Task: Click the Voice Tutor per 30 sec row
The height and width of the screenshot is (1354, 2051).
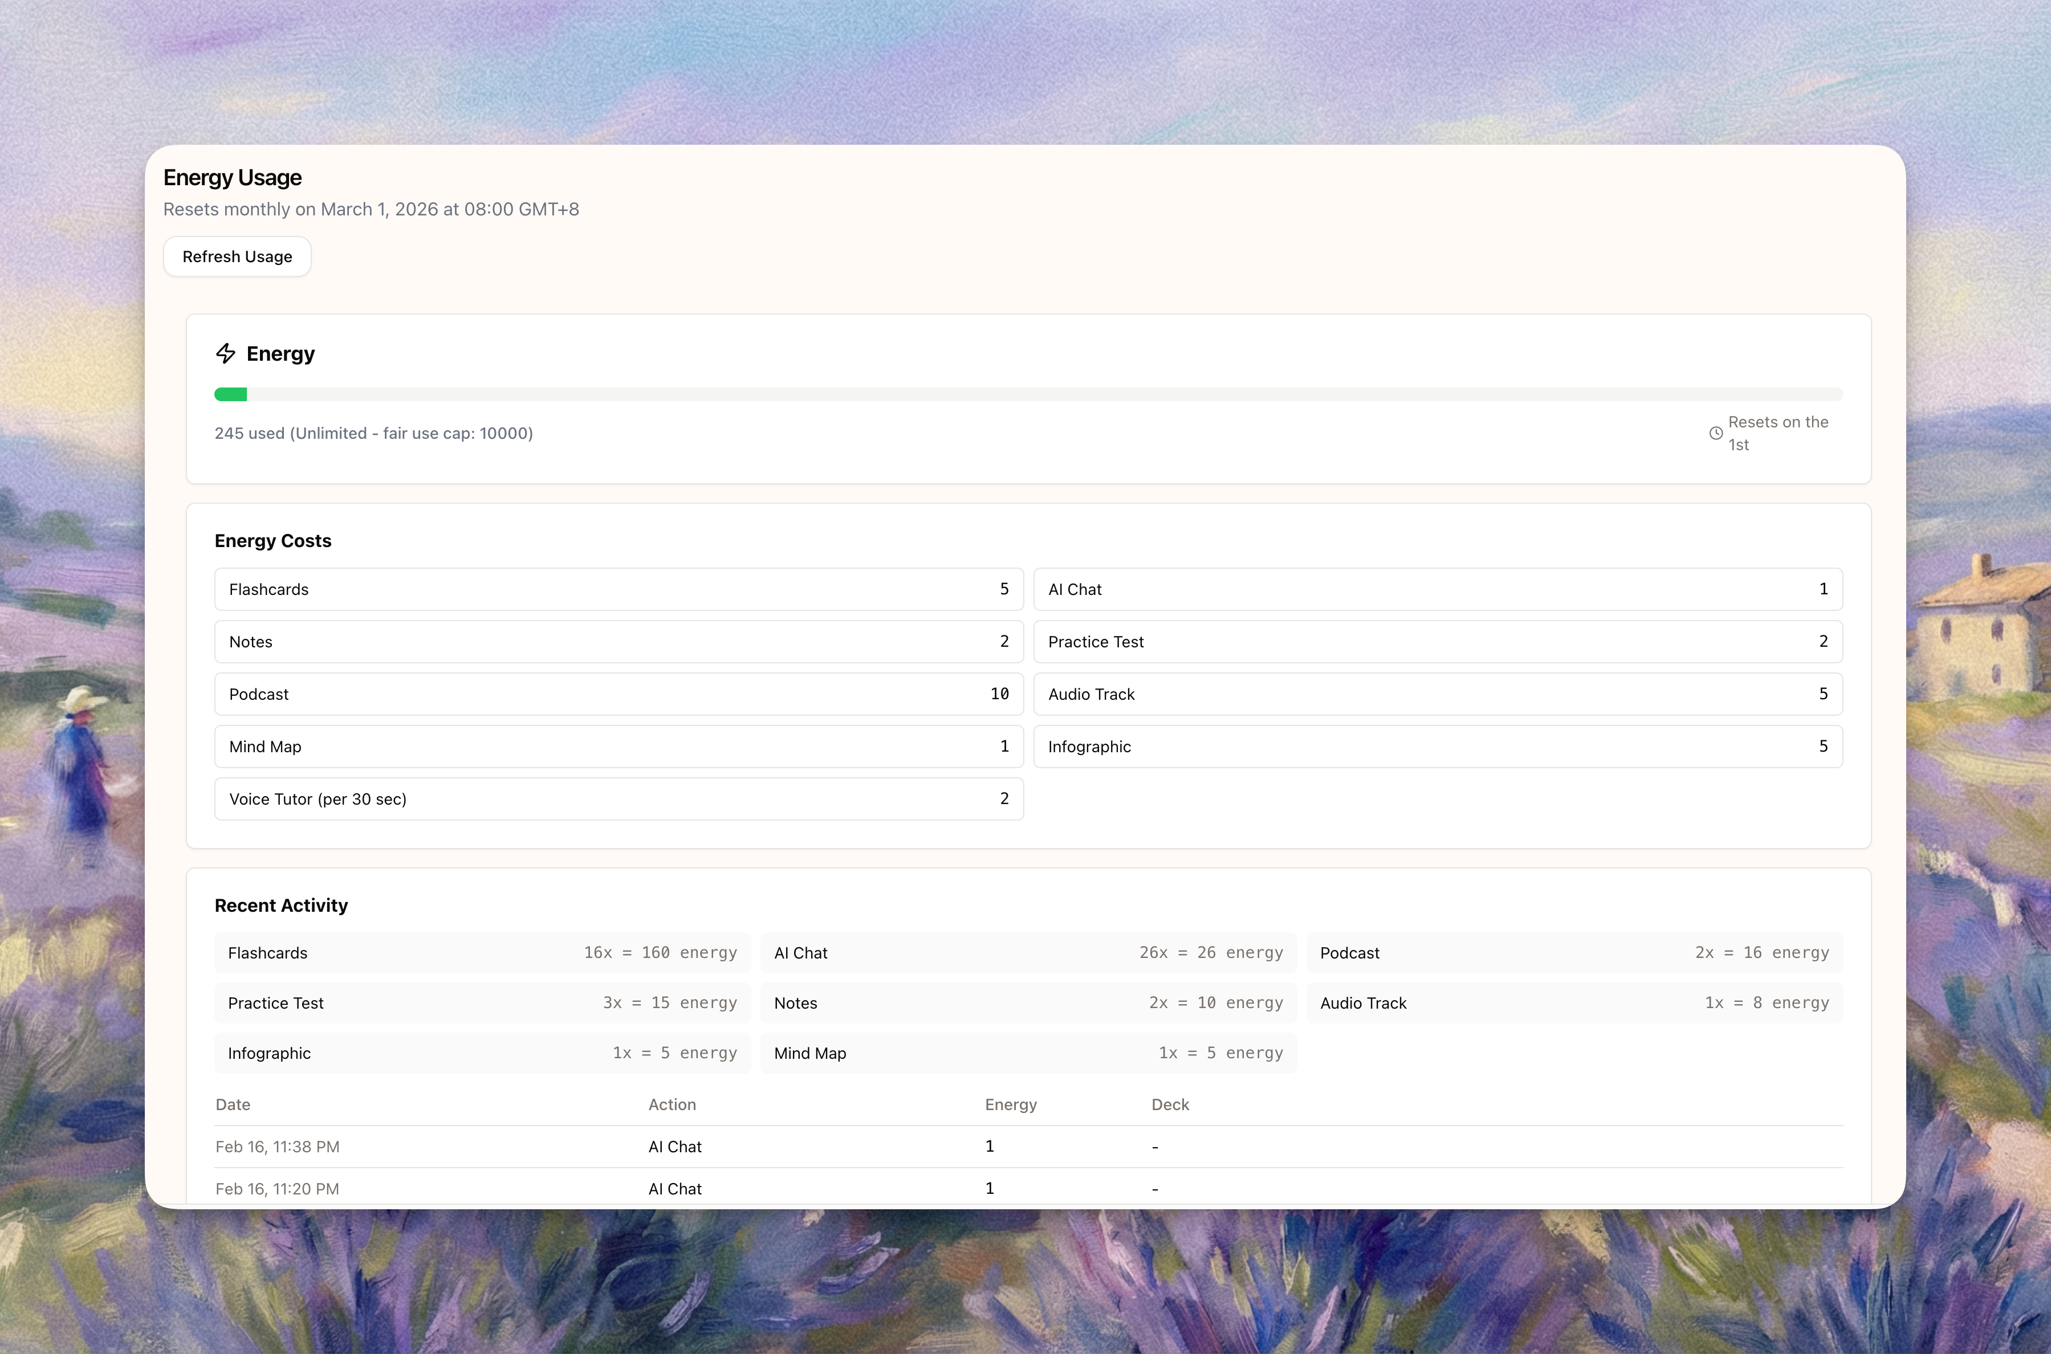Action: (x=618, y=799)
